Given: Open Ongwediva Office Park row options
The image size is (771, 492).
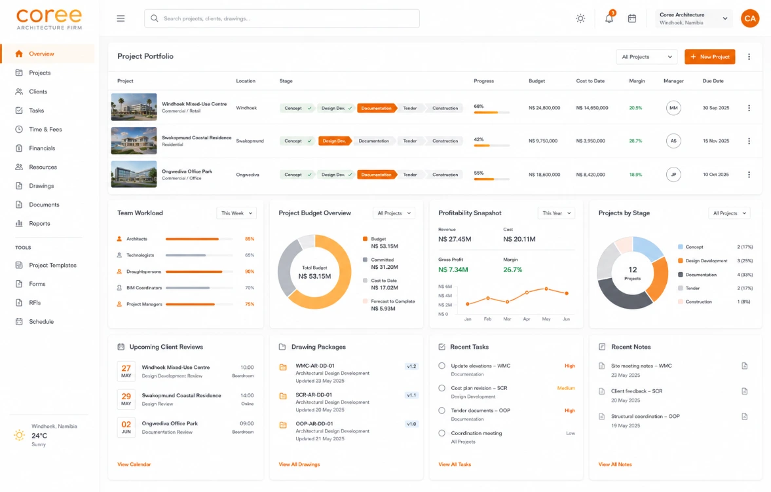Looking at the screenshot, I should [x=749, y=175].
